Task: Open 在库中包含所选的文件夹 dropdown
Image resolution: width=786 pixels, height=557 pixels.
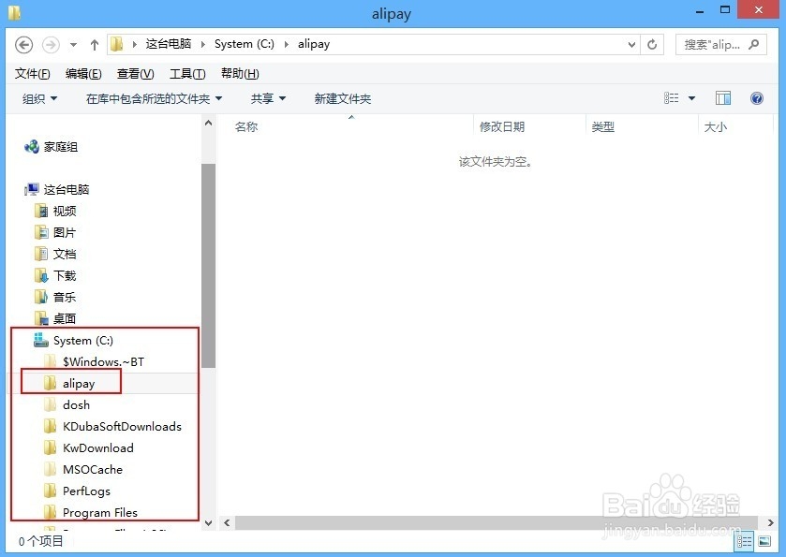Action: (x=154, y=98)
